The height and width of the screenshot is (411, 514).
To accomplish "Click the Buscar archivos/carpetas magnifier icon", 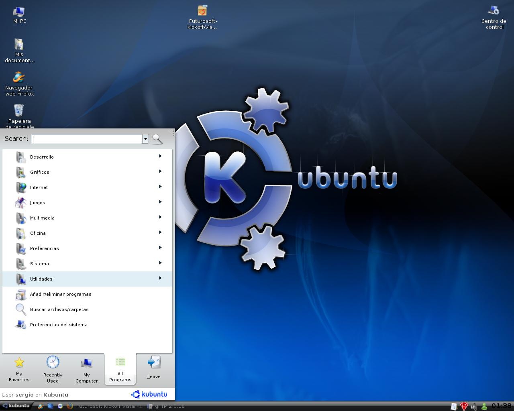I will click(21, 309).
